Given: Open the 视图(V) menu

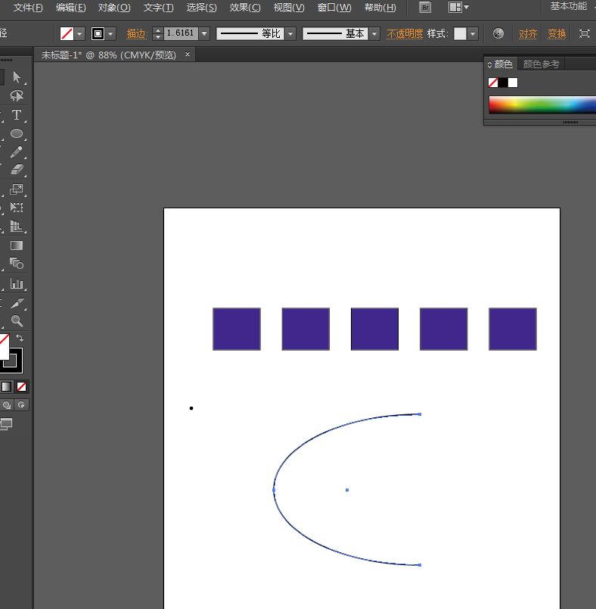Looking at the screenshot, I should point(289,8).
